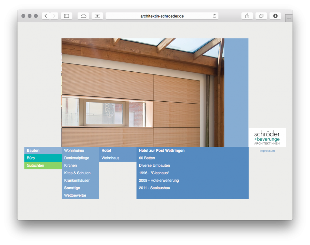
Task: Open the Krankenhäuser category
Action: pyautogui.click(x=80, y=181)
